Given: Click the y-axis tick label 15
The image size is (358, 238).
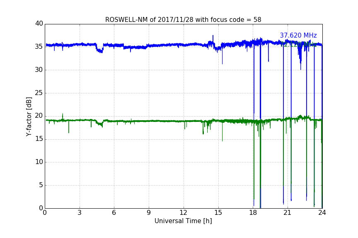Looking at the screenshot, I should click(x=39, y=139).
